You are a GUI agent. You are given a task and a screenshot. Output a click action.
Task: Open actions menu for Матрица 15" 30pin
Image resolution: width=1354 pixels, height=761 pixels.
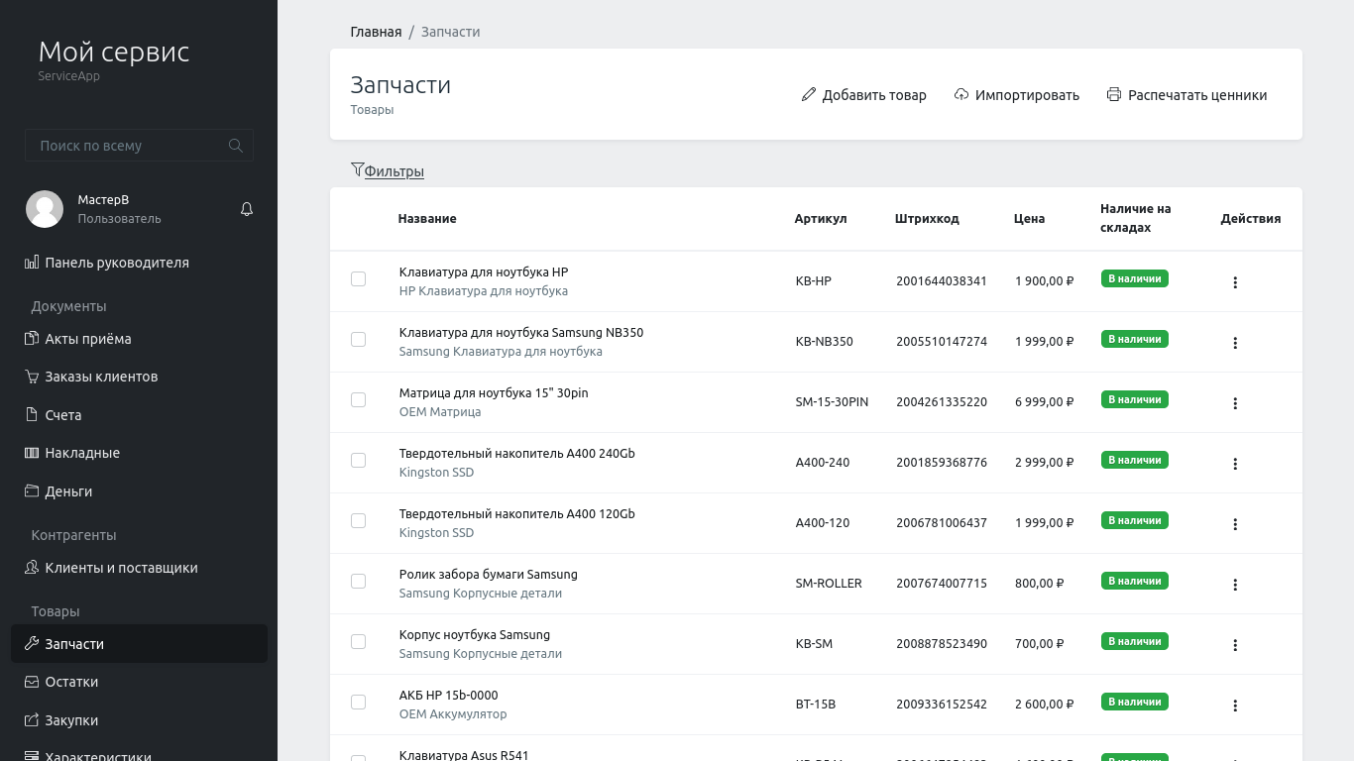1235,403
